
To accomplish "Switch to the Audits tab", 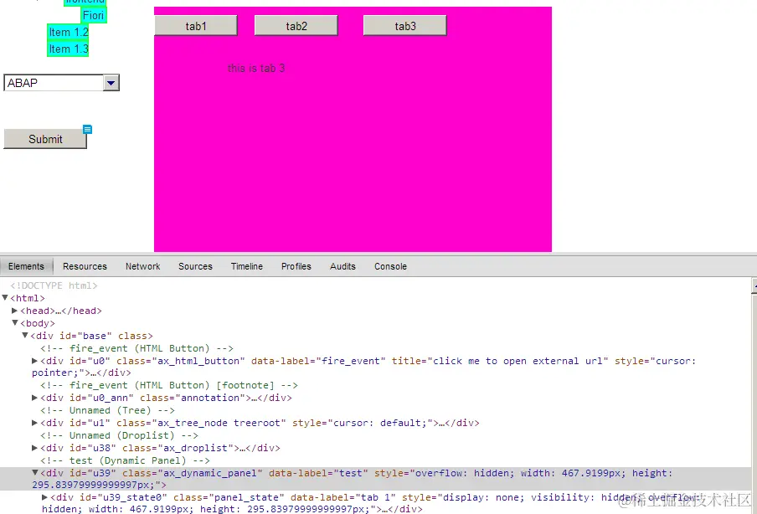I will point(342,266).
